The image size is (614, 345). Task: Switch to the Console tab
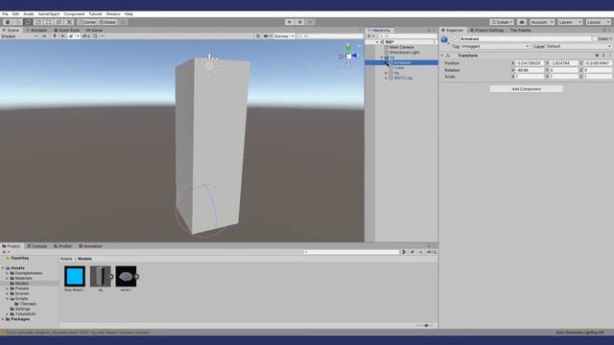(x=37, y=246)
